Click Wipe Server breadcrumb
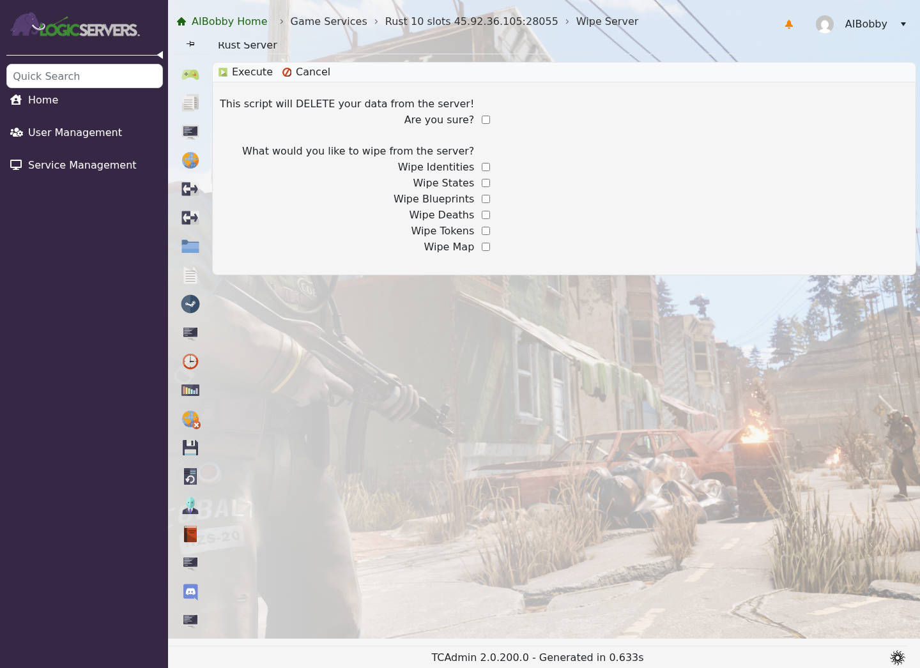Viewport: 920px width, 668px height. [x=607, y=21]
